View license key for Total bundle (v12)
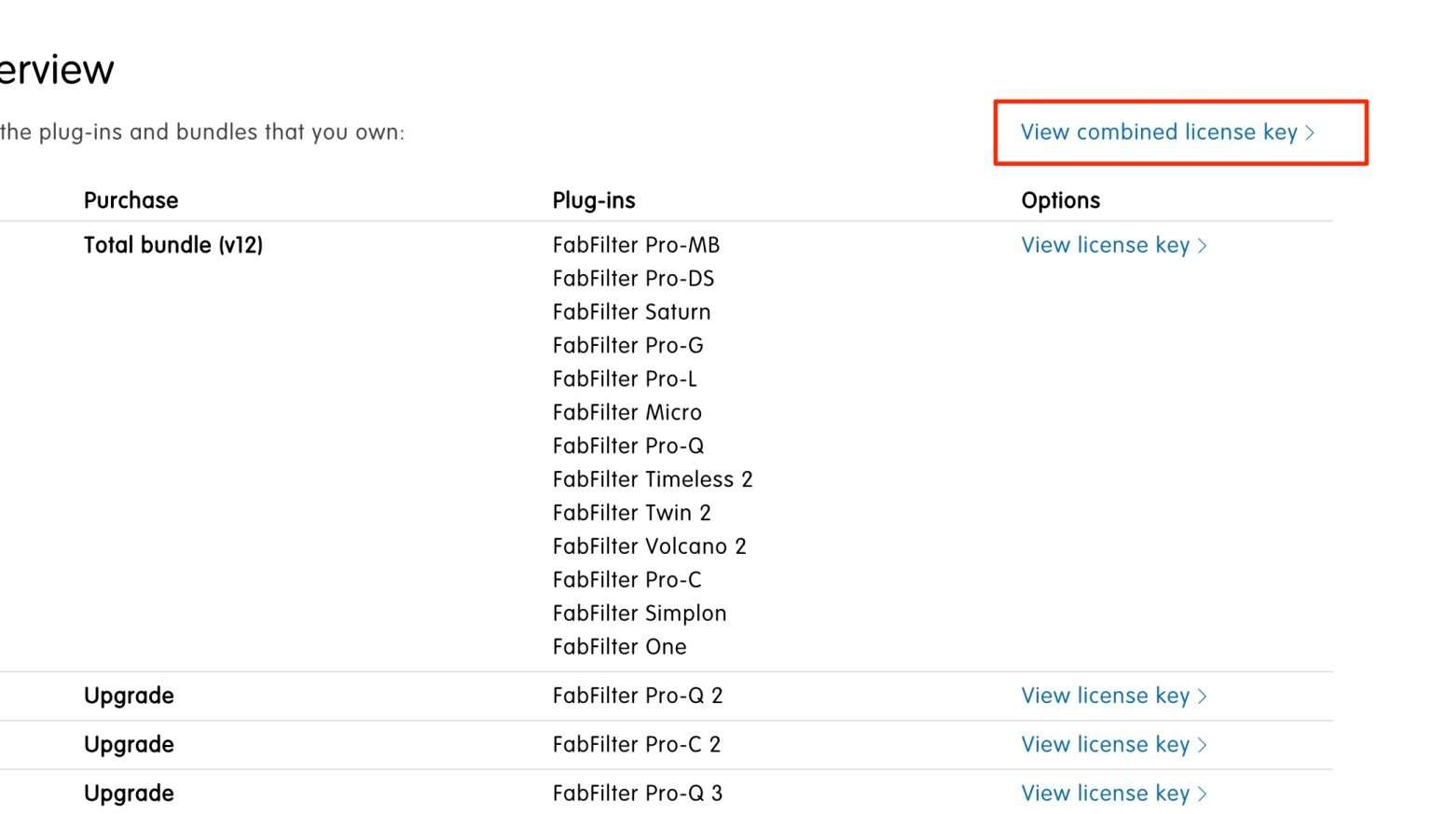Screen dimensions: 1432x814 coord(1105,245)
